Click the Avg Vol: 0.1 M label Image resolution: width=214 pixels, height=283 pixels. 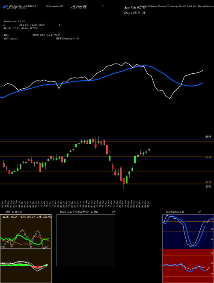[x=134, y=8]
